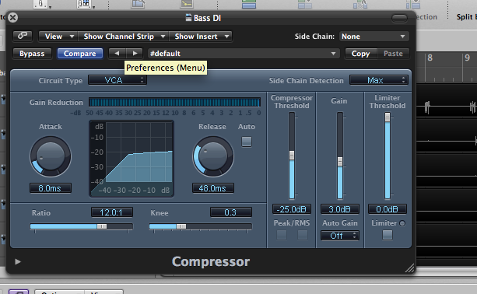477x294 pixels.
Task: Click the Copy button
Action: 361,54
